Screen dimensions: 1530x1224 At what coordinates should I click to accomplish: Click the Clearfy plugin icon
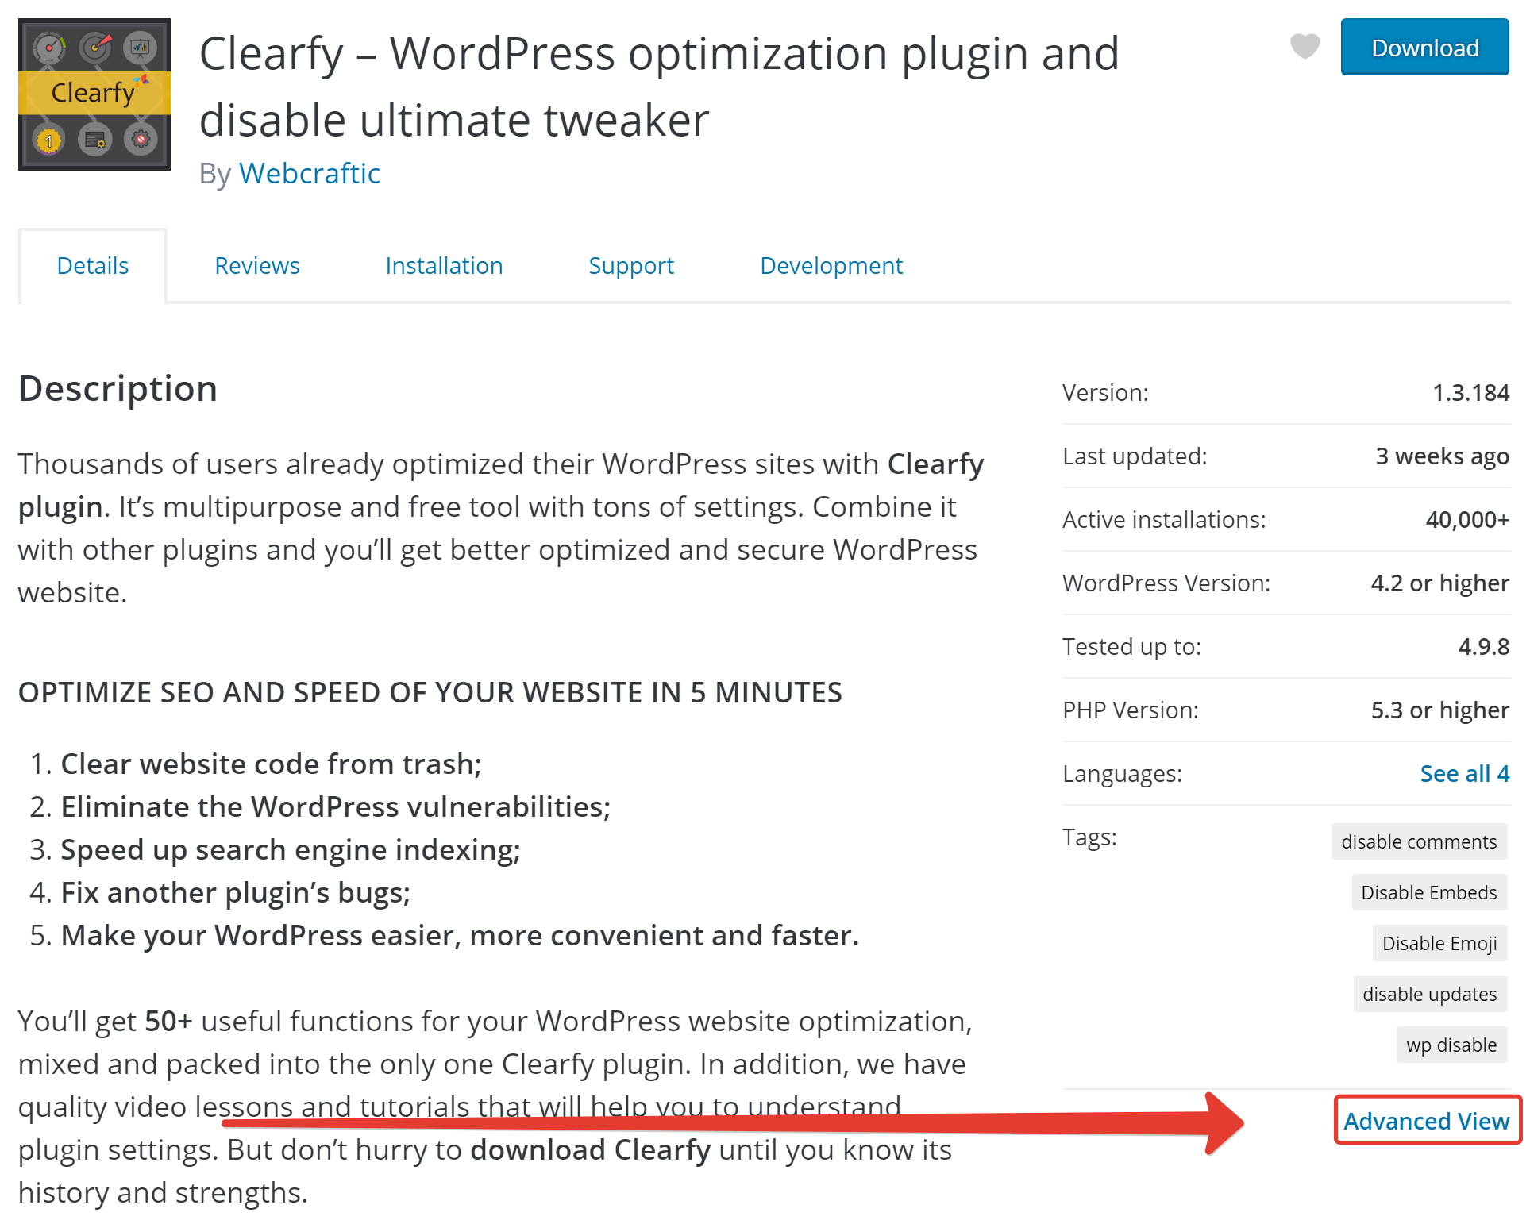[92, 95]
